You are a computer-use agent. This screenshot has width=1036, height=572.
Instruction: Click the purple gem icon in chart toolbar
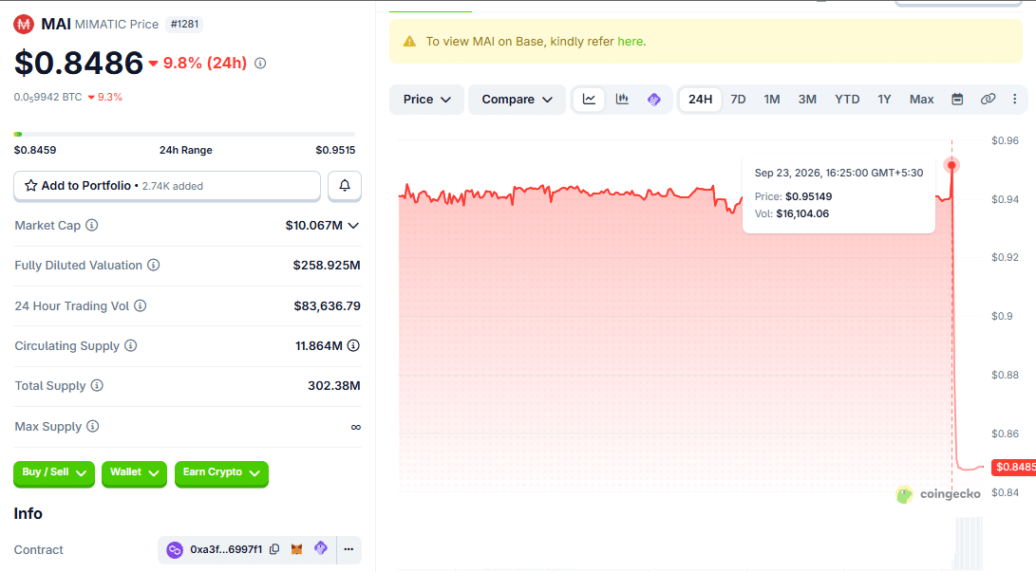point(654,100)
